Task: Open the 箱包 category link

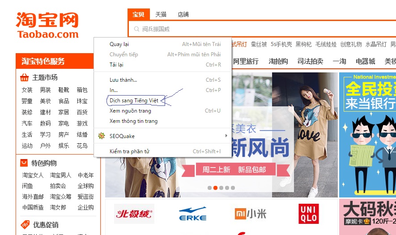Action: pyautogui.click(x=82, y=90)
